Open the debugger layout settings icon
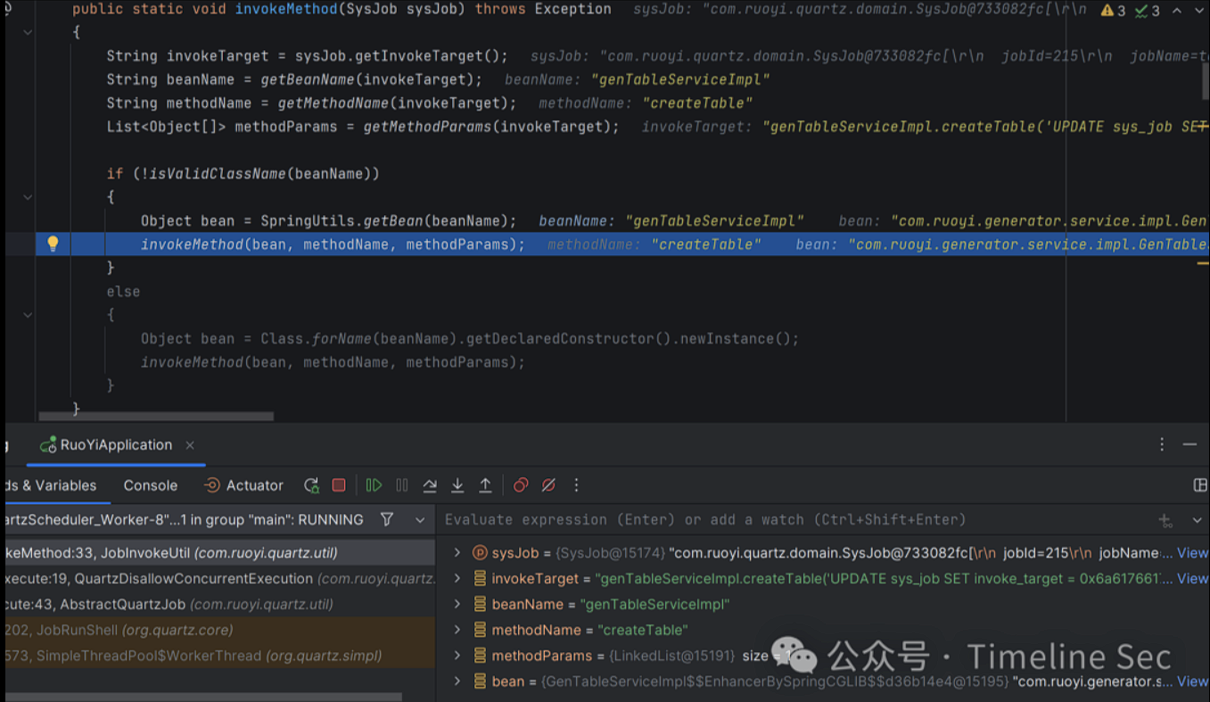 (1200, 485)
